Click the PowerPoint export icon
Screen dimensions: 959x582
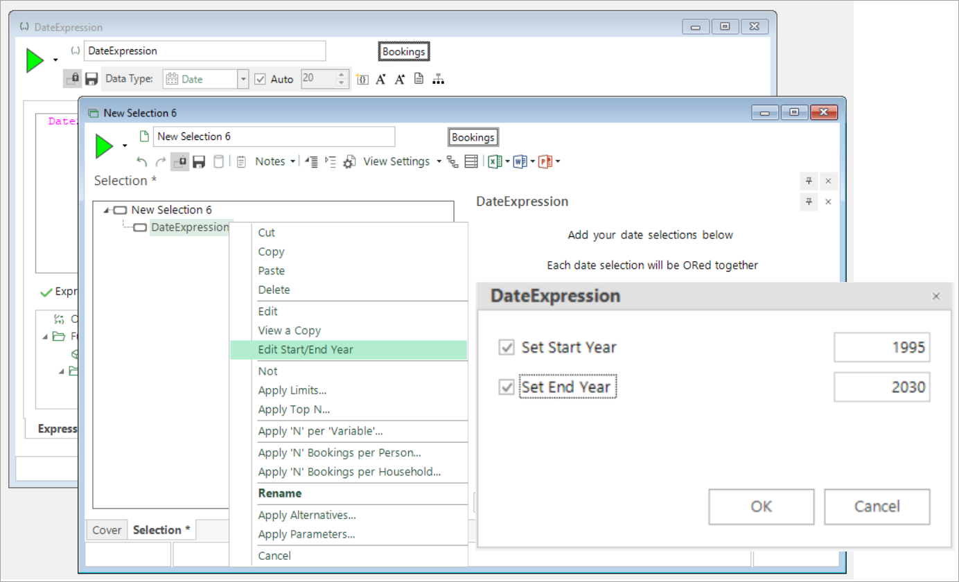[x=545, y=161]
